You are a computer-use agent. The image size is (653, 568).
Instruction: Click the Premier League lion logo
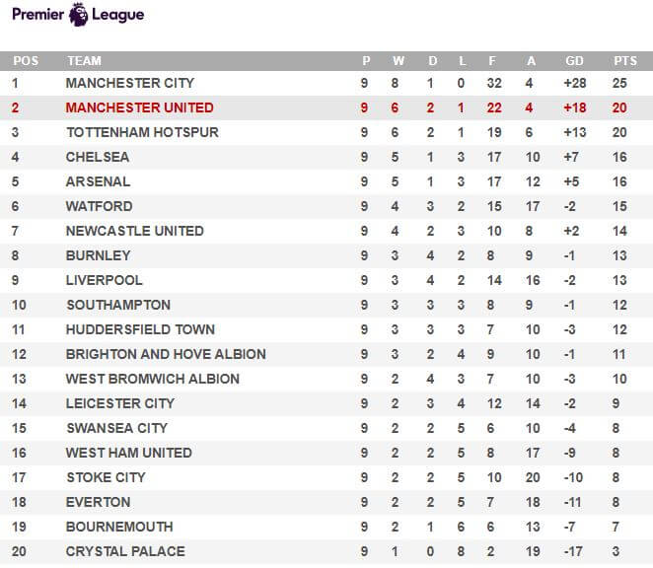click(x=78, y=15)
